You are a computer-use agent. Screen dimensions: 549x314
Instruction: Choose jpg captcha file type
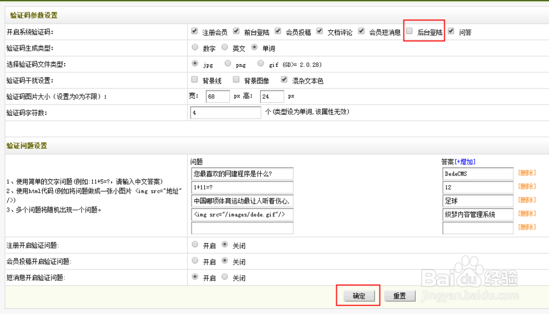point(195,63)
